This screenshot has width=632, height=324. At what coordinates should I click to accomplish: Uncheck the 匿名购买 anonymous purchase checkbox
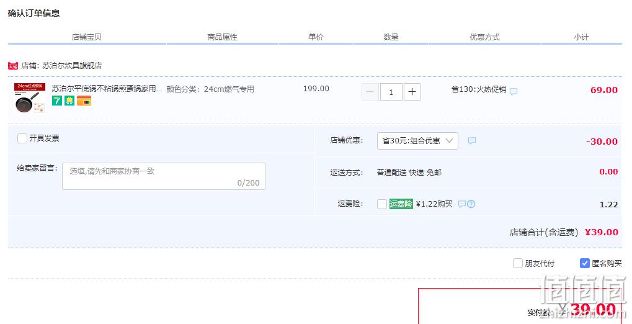click(x=584, y=263)
